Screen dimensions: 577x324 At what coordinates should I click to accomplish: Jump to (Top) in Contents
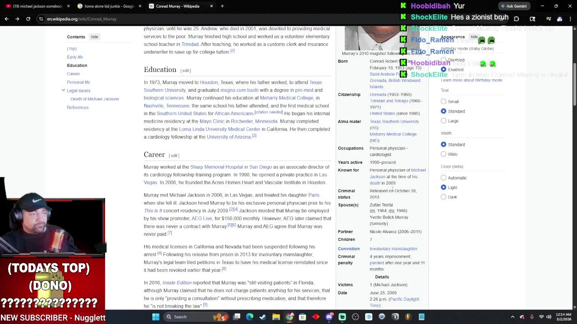click(72, 49)
